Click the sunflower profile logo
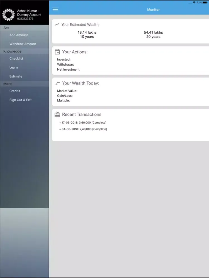 pos(8,15)
